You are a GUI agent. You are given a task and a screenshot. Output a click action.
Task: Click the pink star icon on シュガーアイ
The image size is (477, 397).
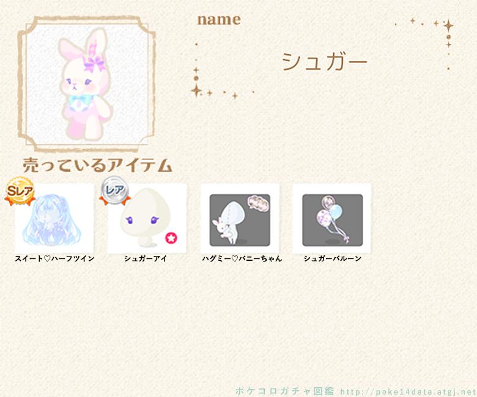[x=171, y=238]
